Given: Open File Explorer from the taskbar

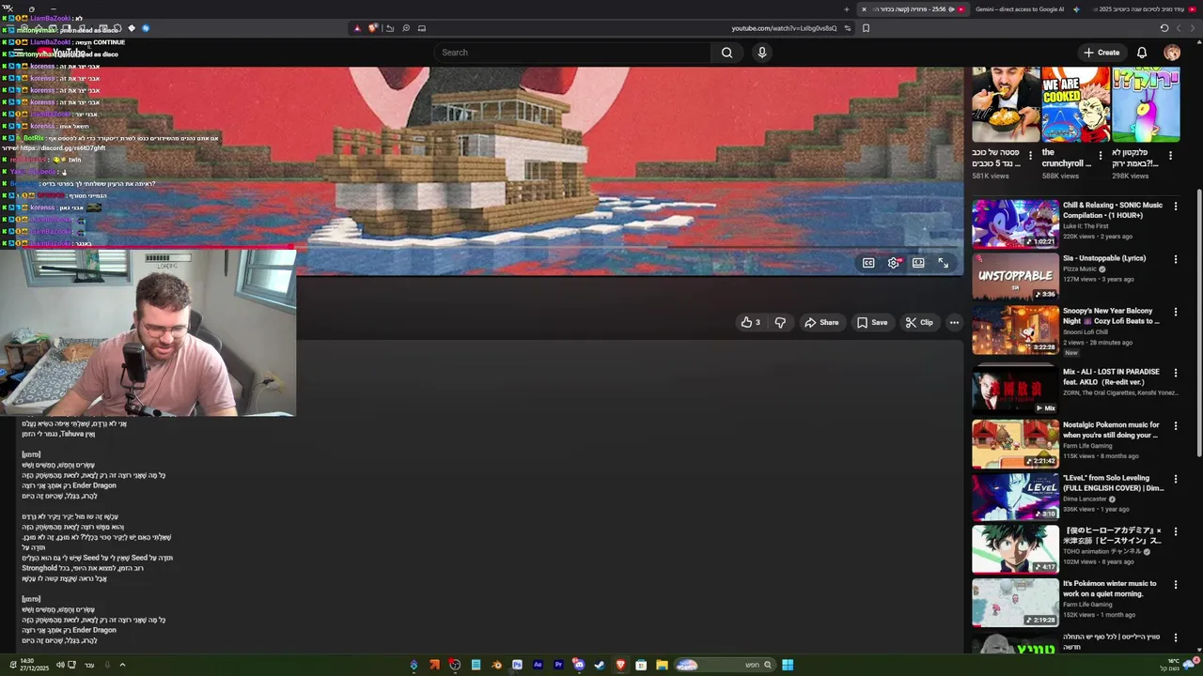Looking at the screenshot, I should pyautogui.click(x=662, y=665).
